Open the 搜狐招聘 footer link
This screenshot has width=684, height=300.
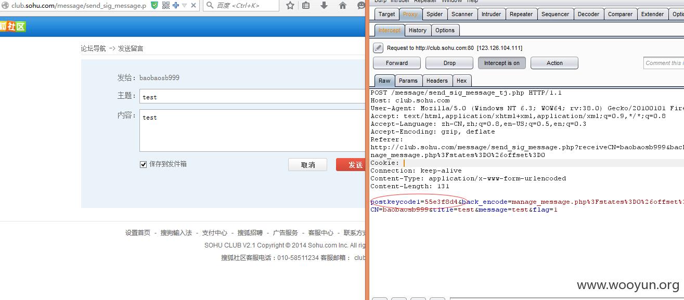[x=250, y=233]
